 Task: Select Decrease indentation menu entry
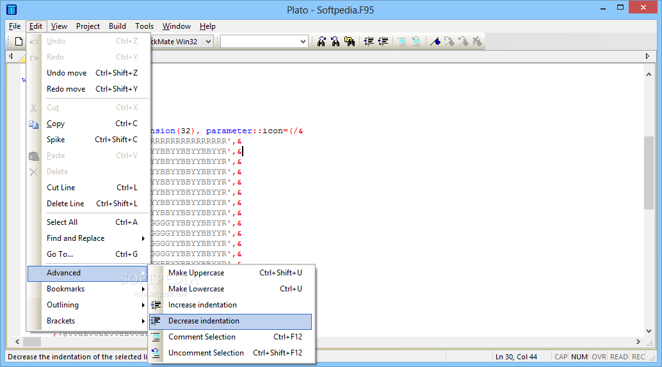point(230,321)
